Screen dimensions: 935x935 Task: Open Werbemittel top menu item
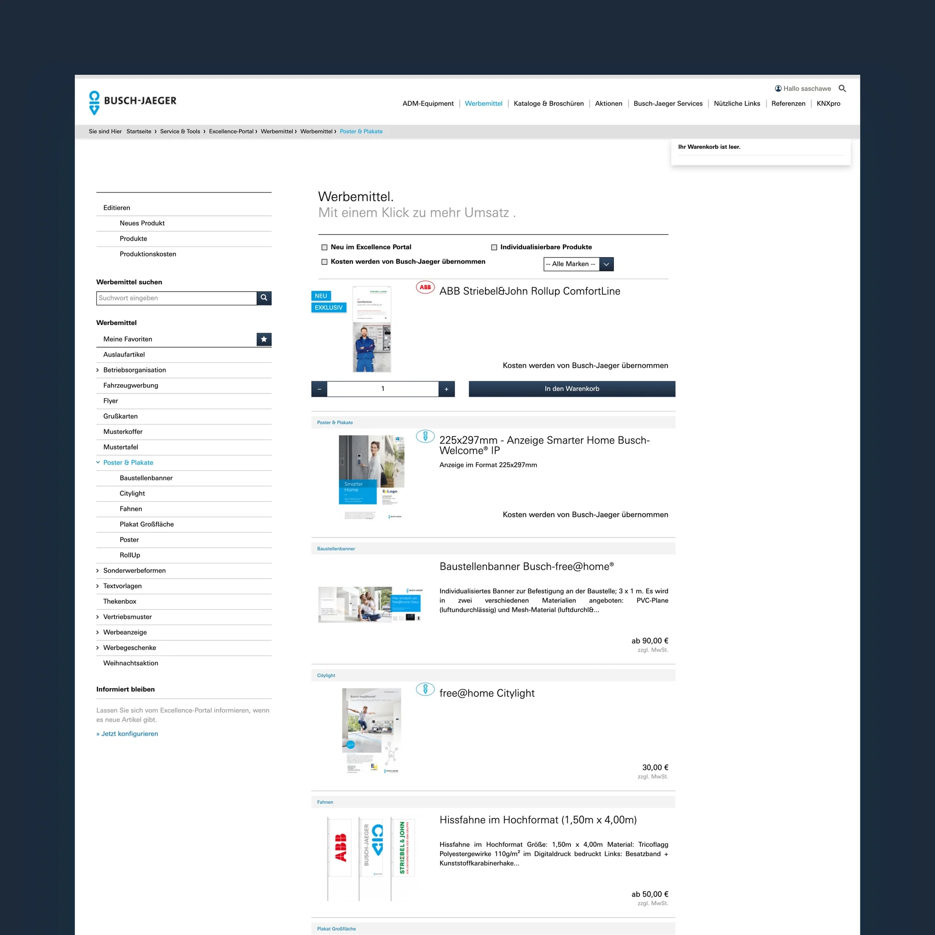[x=484, y=104]
